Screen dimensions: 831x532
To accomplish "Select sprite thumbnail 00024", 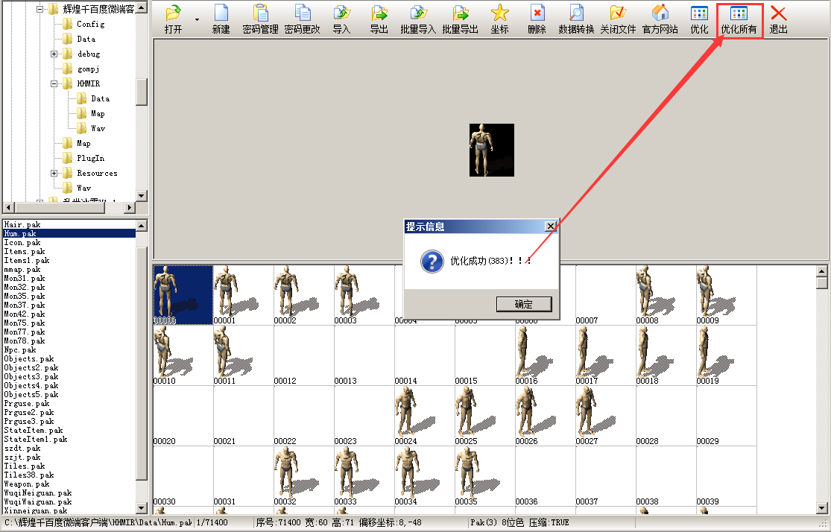I will pyautogui.click(x=425, y=416).
